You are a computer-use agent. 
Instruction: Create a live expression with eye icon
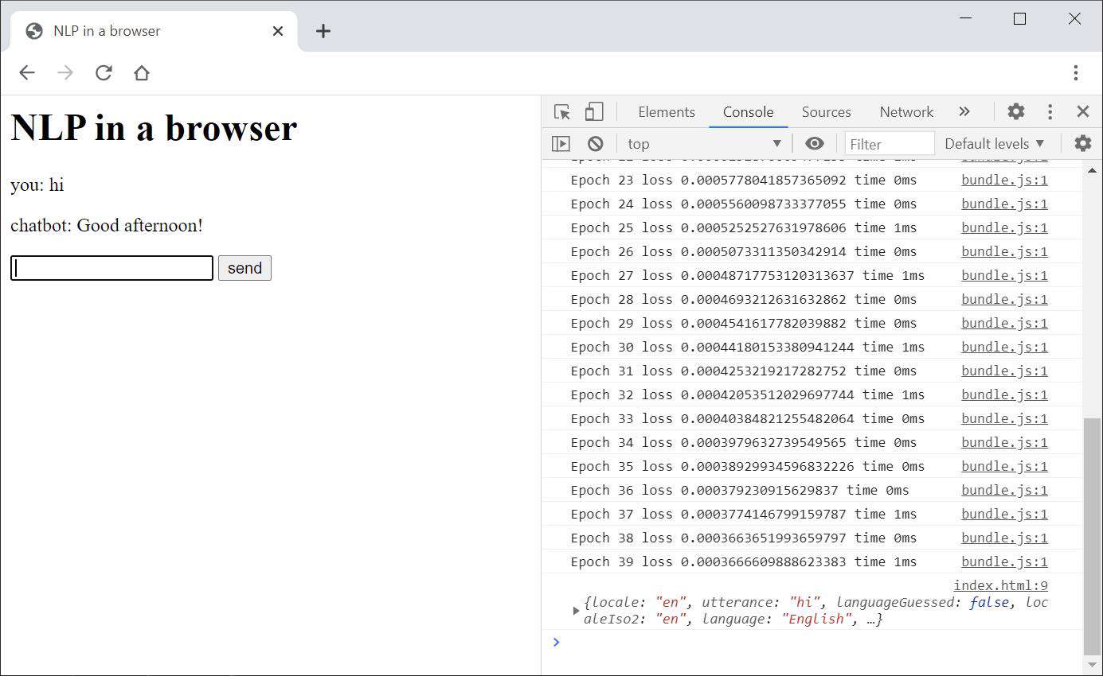[814, 144]
